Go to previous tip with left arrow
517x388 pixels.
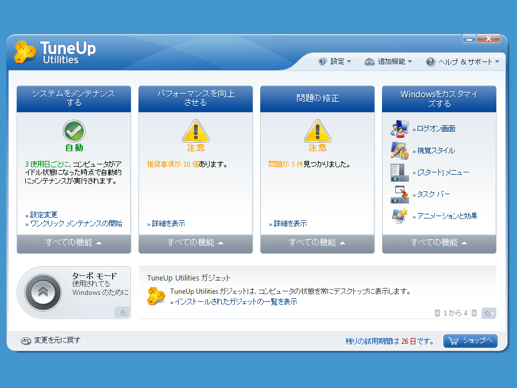[x=437, y=313]
